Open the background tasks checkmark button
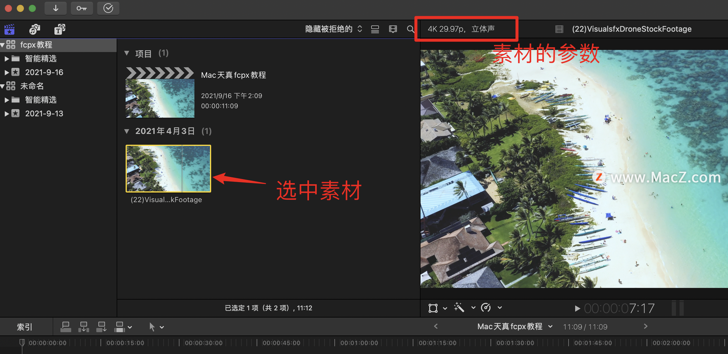The width and height of the screenshot is (728, 354). coord(108,8)
